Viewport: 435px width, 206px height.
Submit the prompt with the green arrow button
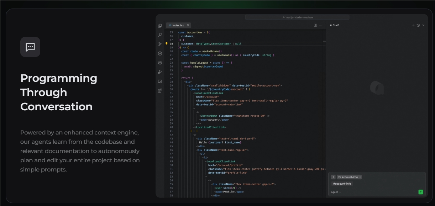(x=421, y=192)
